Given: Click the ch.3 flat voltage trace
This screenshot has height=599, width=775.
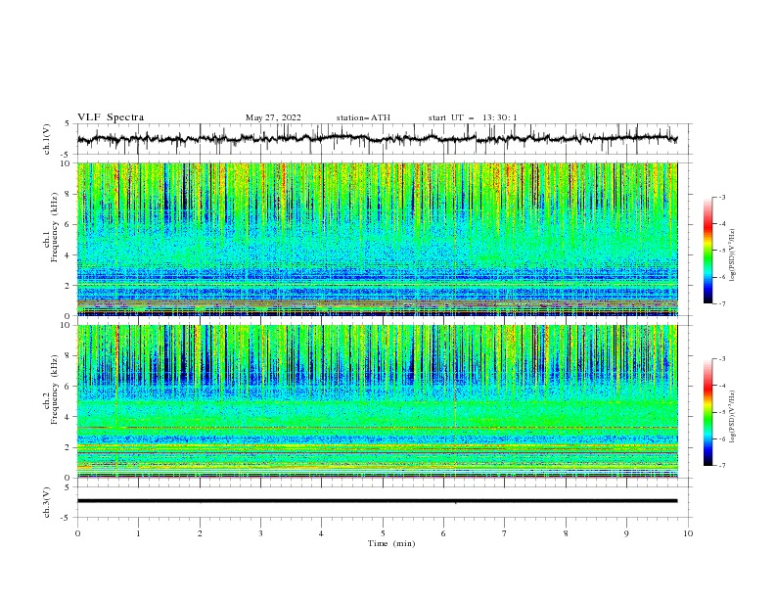Looking at the screenshot, I should (x=377, y=501).
